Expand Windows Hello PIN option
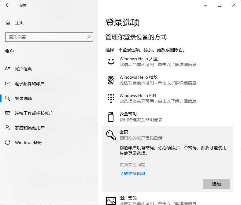The height and width of the screenshot is (205, 241). [168, 99]
